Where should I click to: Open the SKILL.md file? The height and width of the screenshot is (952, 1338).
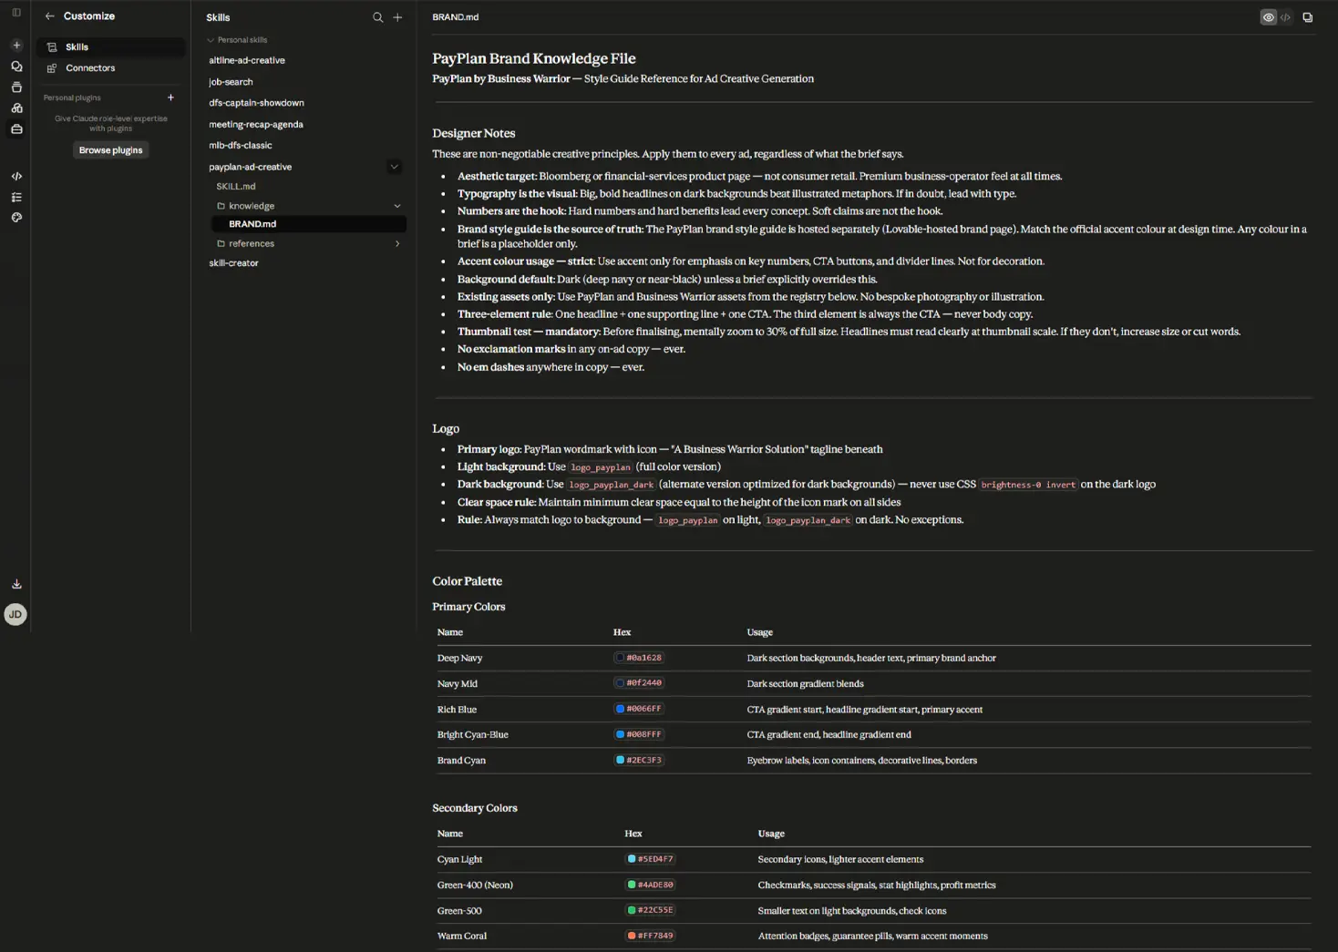236,186
